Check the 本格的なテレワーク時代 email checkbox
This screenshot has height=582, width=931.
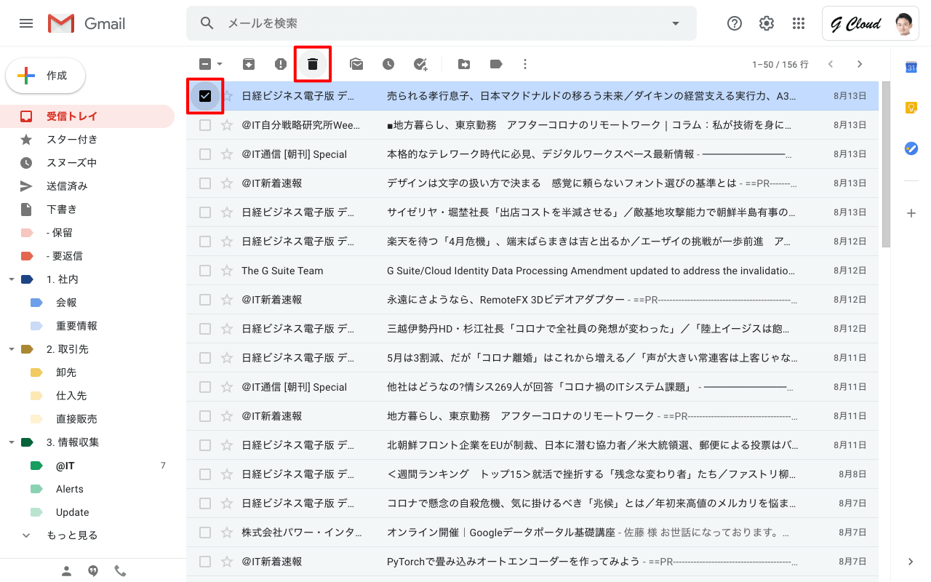[x=205, y=154]
